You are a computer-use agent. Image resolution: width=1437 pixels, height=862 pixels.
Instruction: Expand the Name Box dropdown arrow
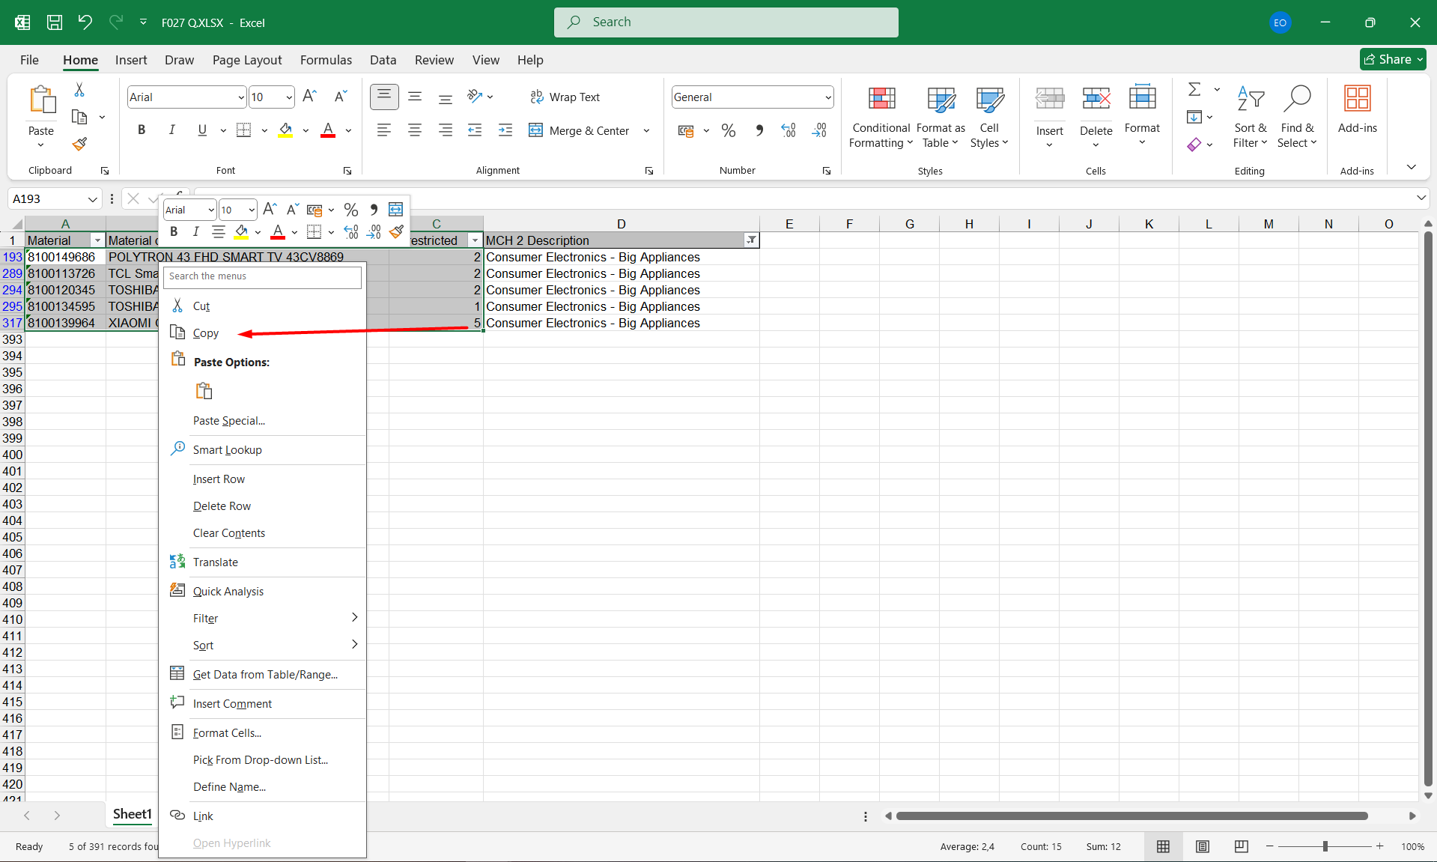[92, 199]
